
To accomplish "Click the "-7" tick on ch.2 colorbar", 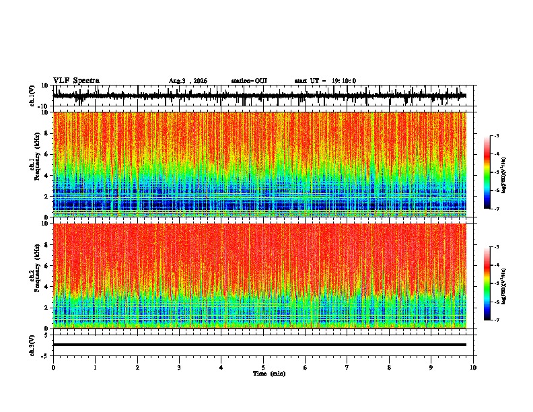I will click(496, 320).
